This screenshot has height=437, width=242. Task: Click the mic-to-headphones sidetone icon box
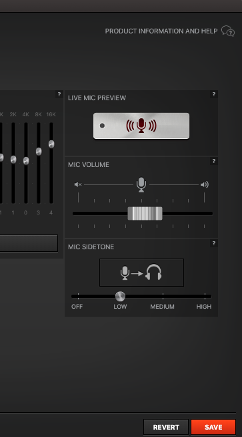141,273
